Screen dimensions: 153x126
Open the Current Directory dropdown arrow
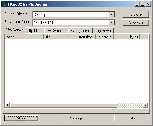point(112,14)
